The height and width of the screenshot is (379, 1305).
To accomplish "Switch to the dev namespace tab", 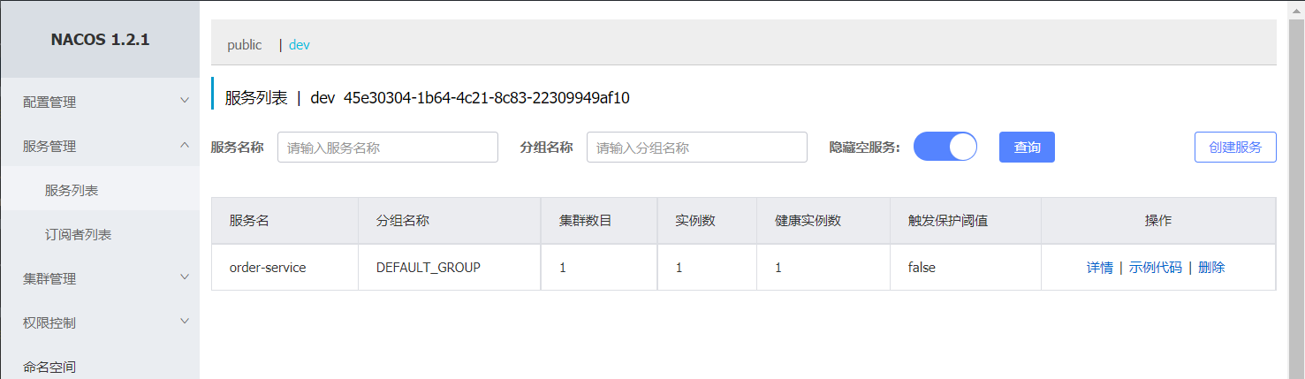I will coord(300,44).
